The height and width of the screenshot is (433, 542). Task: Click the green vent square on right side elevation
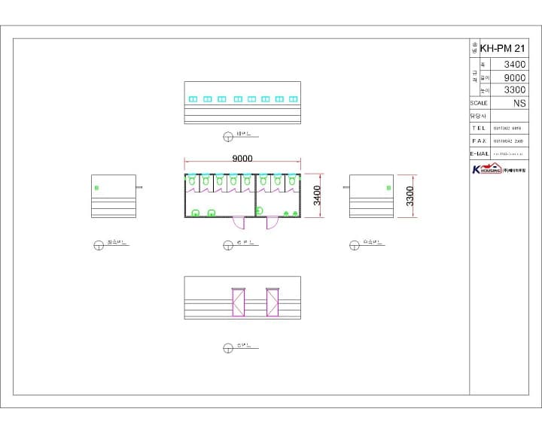tap(388, 188)
